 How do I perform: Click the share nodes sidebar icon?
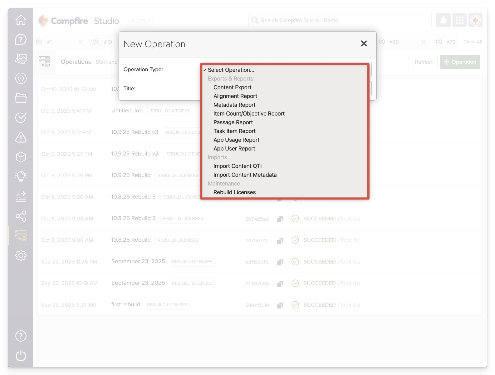[21, 216]
